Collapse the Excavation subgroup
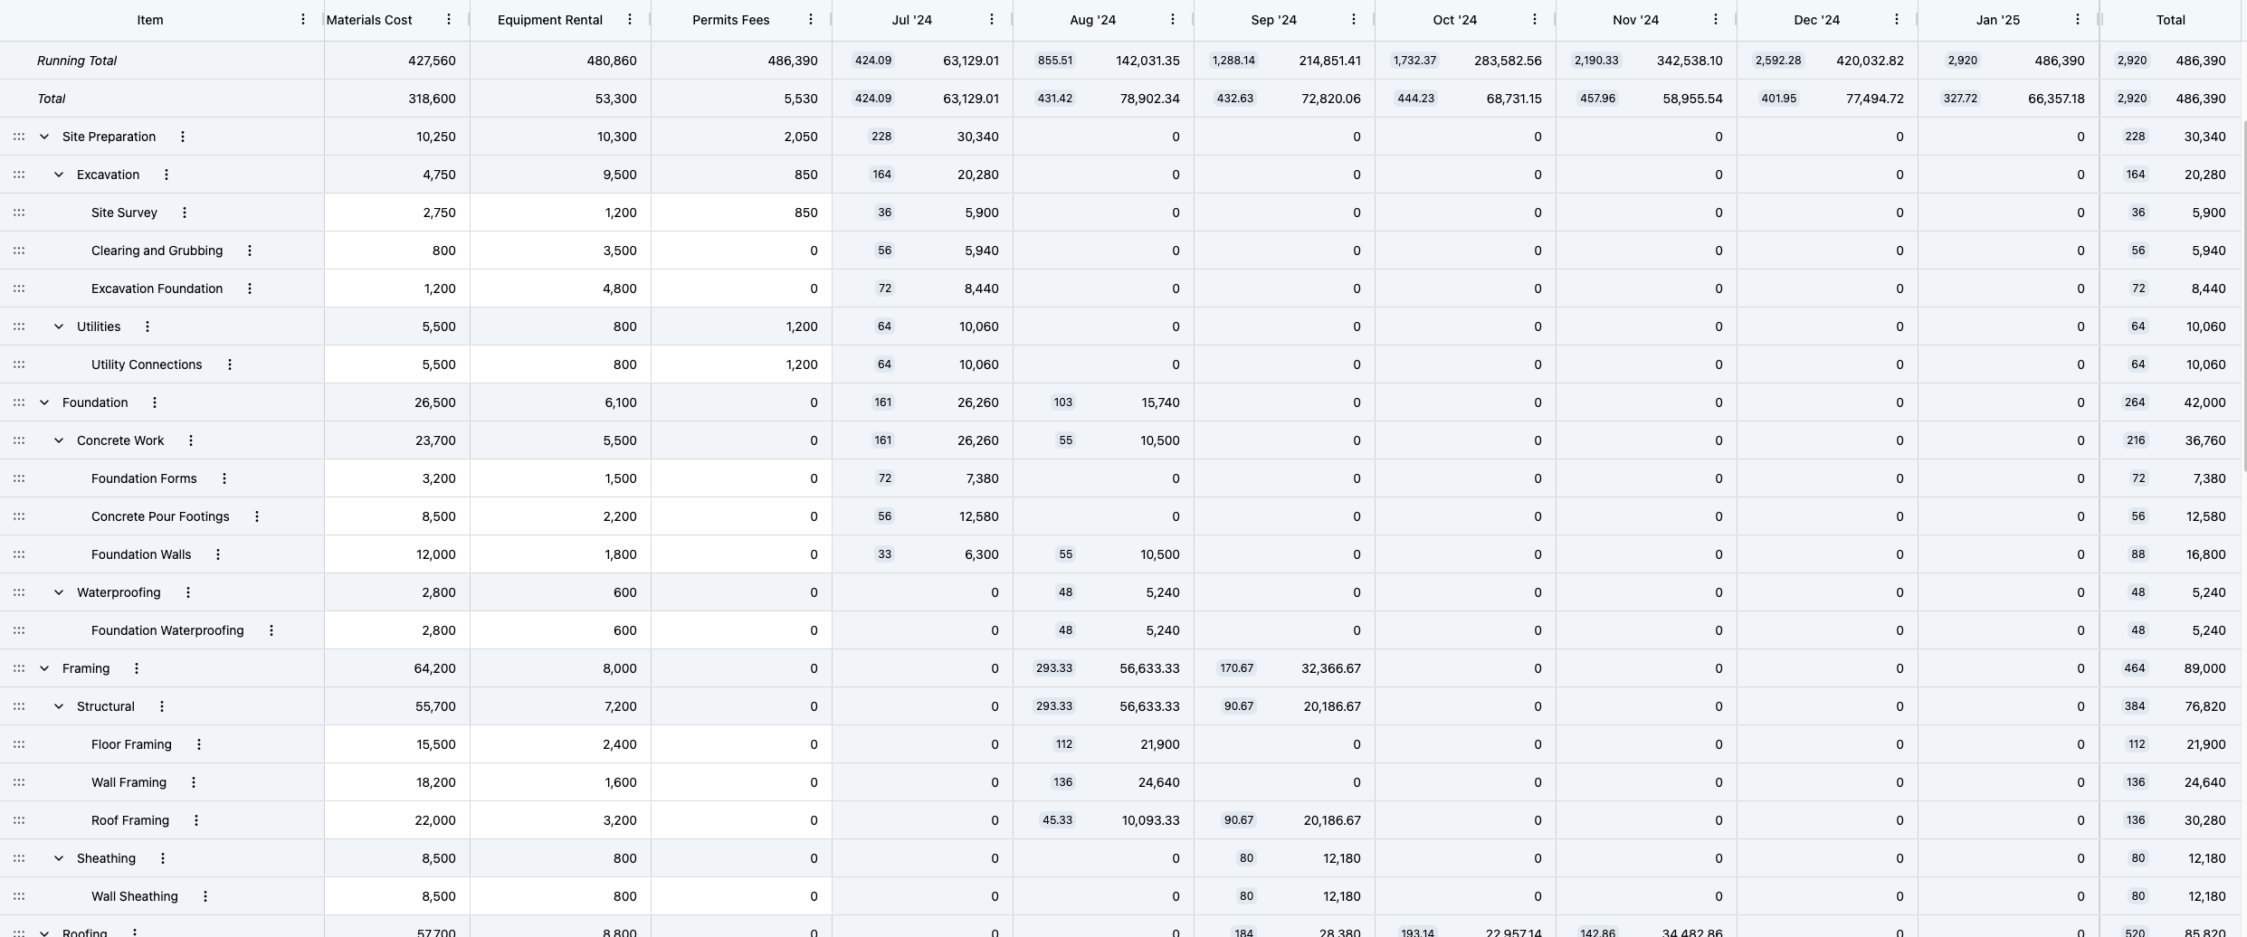2247x937 pixels. click(59, 175)
